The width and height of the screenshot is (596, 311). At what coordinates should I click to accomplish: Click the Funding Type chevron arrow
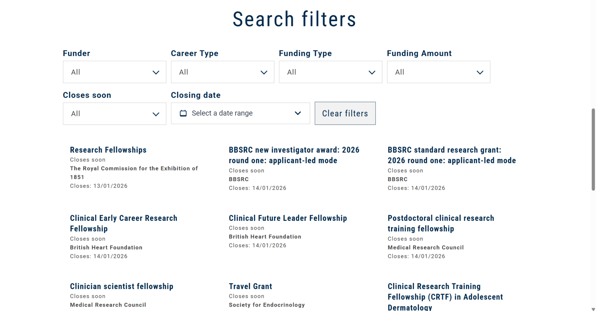click(x=372, y=73)
